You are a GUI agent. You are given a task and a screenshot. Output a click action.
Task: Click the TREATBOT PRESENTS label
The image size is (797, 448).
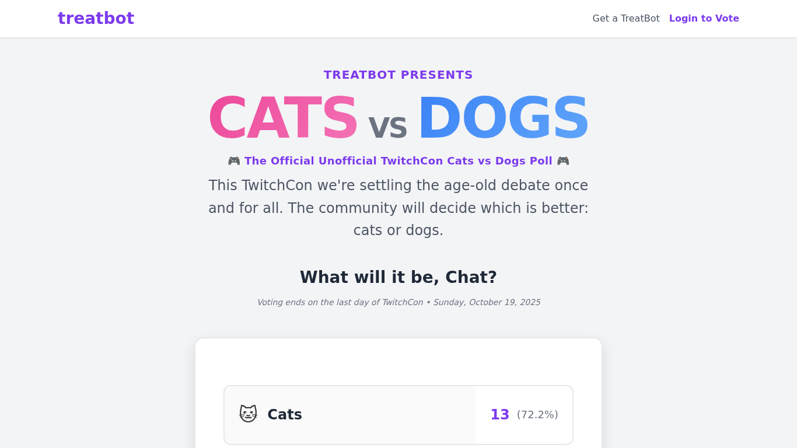pos(398,75)
